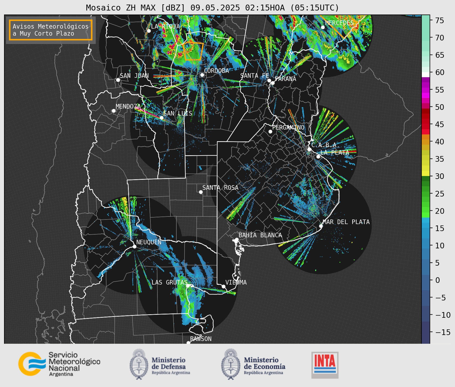The image size is (455, 387).
Task: Pick the white 60 dBZ band on the color scale
Action: point(426,74)
